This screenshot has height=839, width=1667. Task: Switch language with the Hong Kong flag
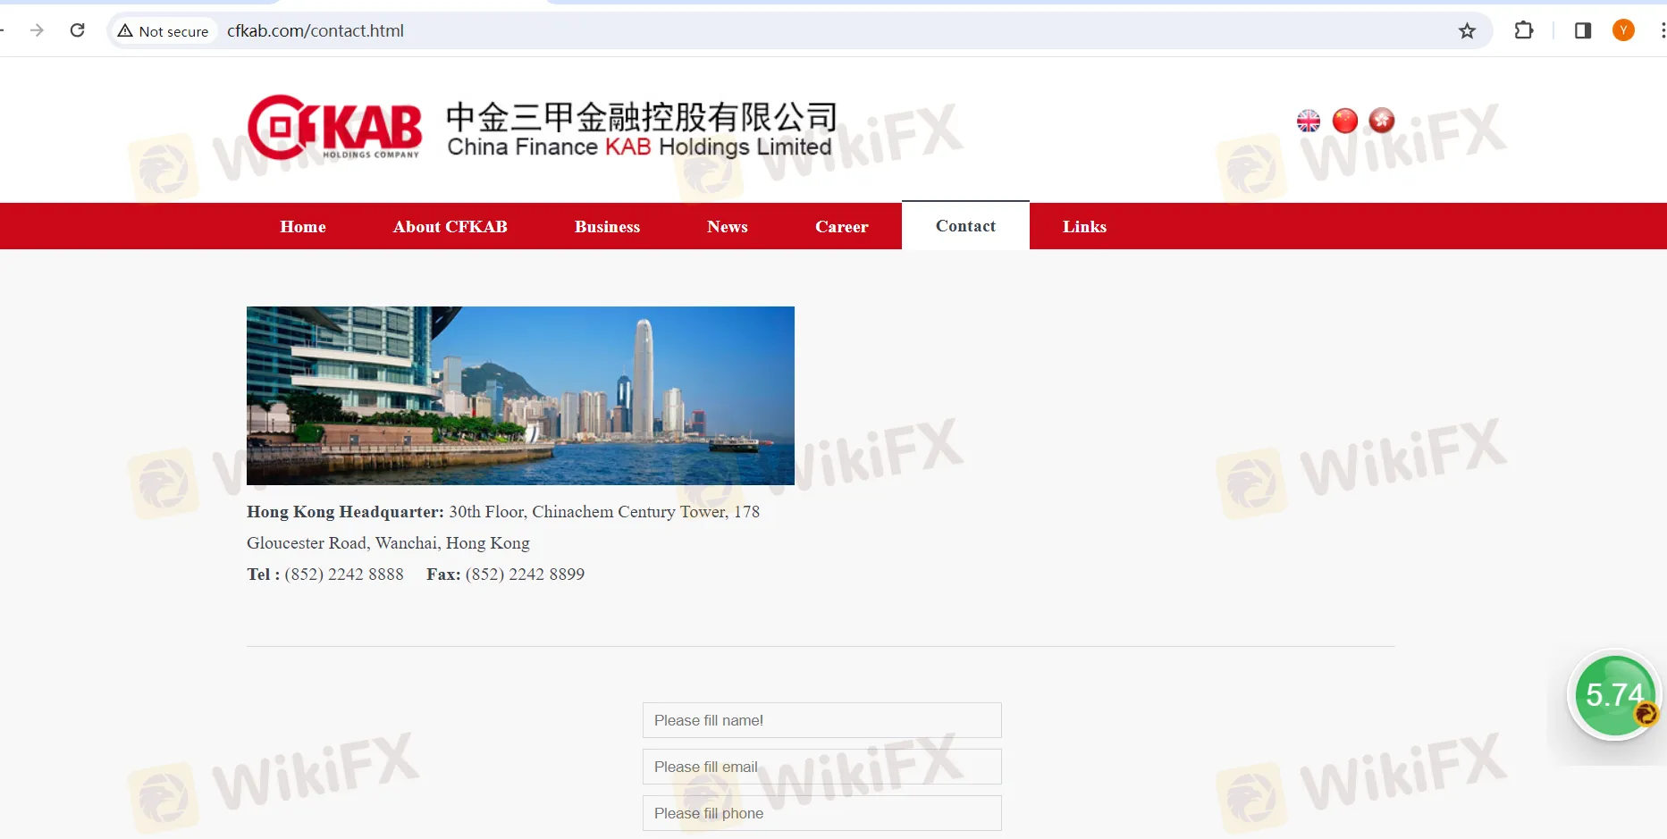coord(1382,121)
